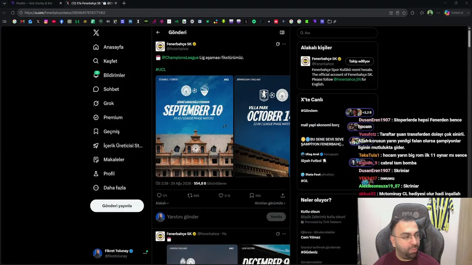Open a new browser tab

(124, 3)
